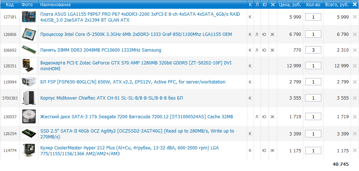Click the price 12 999 in the Цена column
Screen dimensions: 359x171
pos(294,66)
